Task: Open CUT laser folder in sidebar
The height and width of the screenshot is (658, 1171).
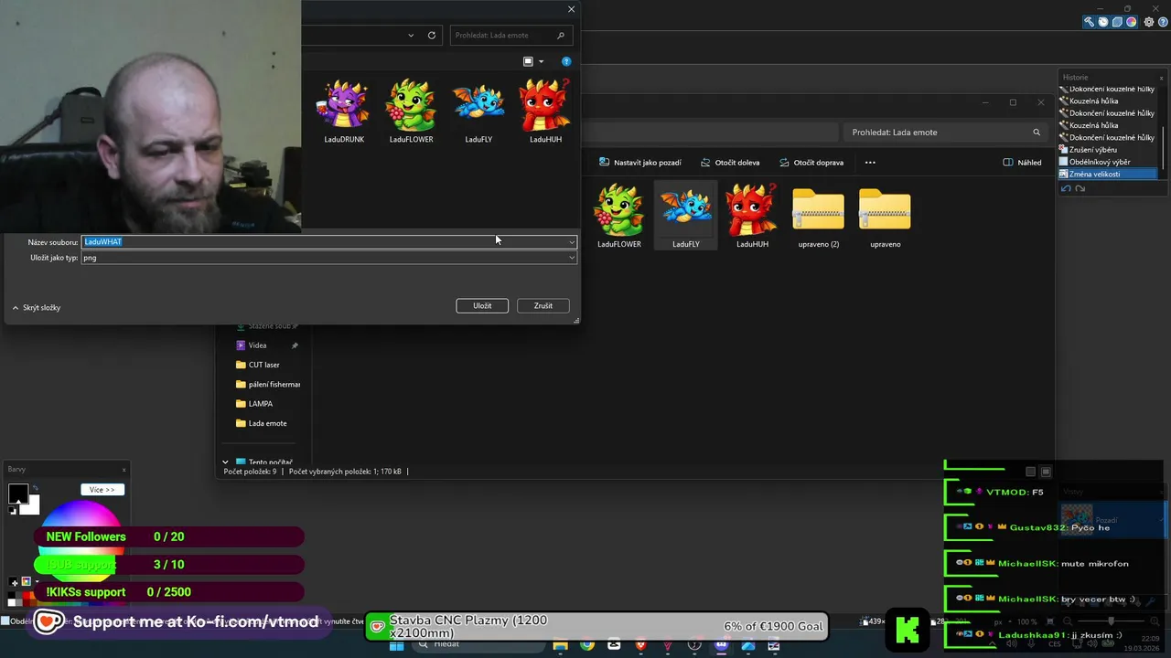Action: (263, 365)
